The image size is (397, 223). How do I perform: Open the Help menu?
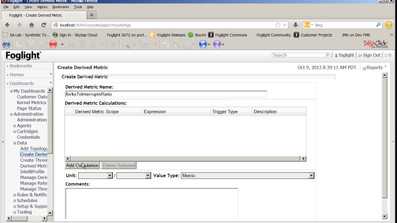(x=90, y=7)
